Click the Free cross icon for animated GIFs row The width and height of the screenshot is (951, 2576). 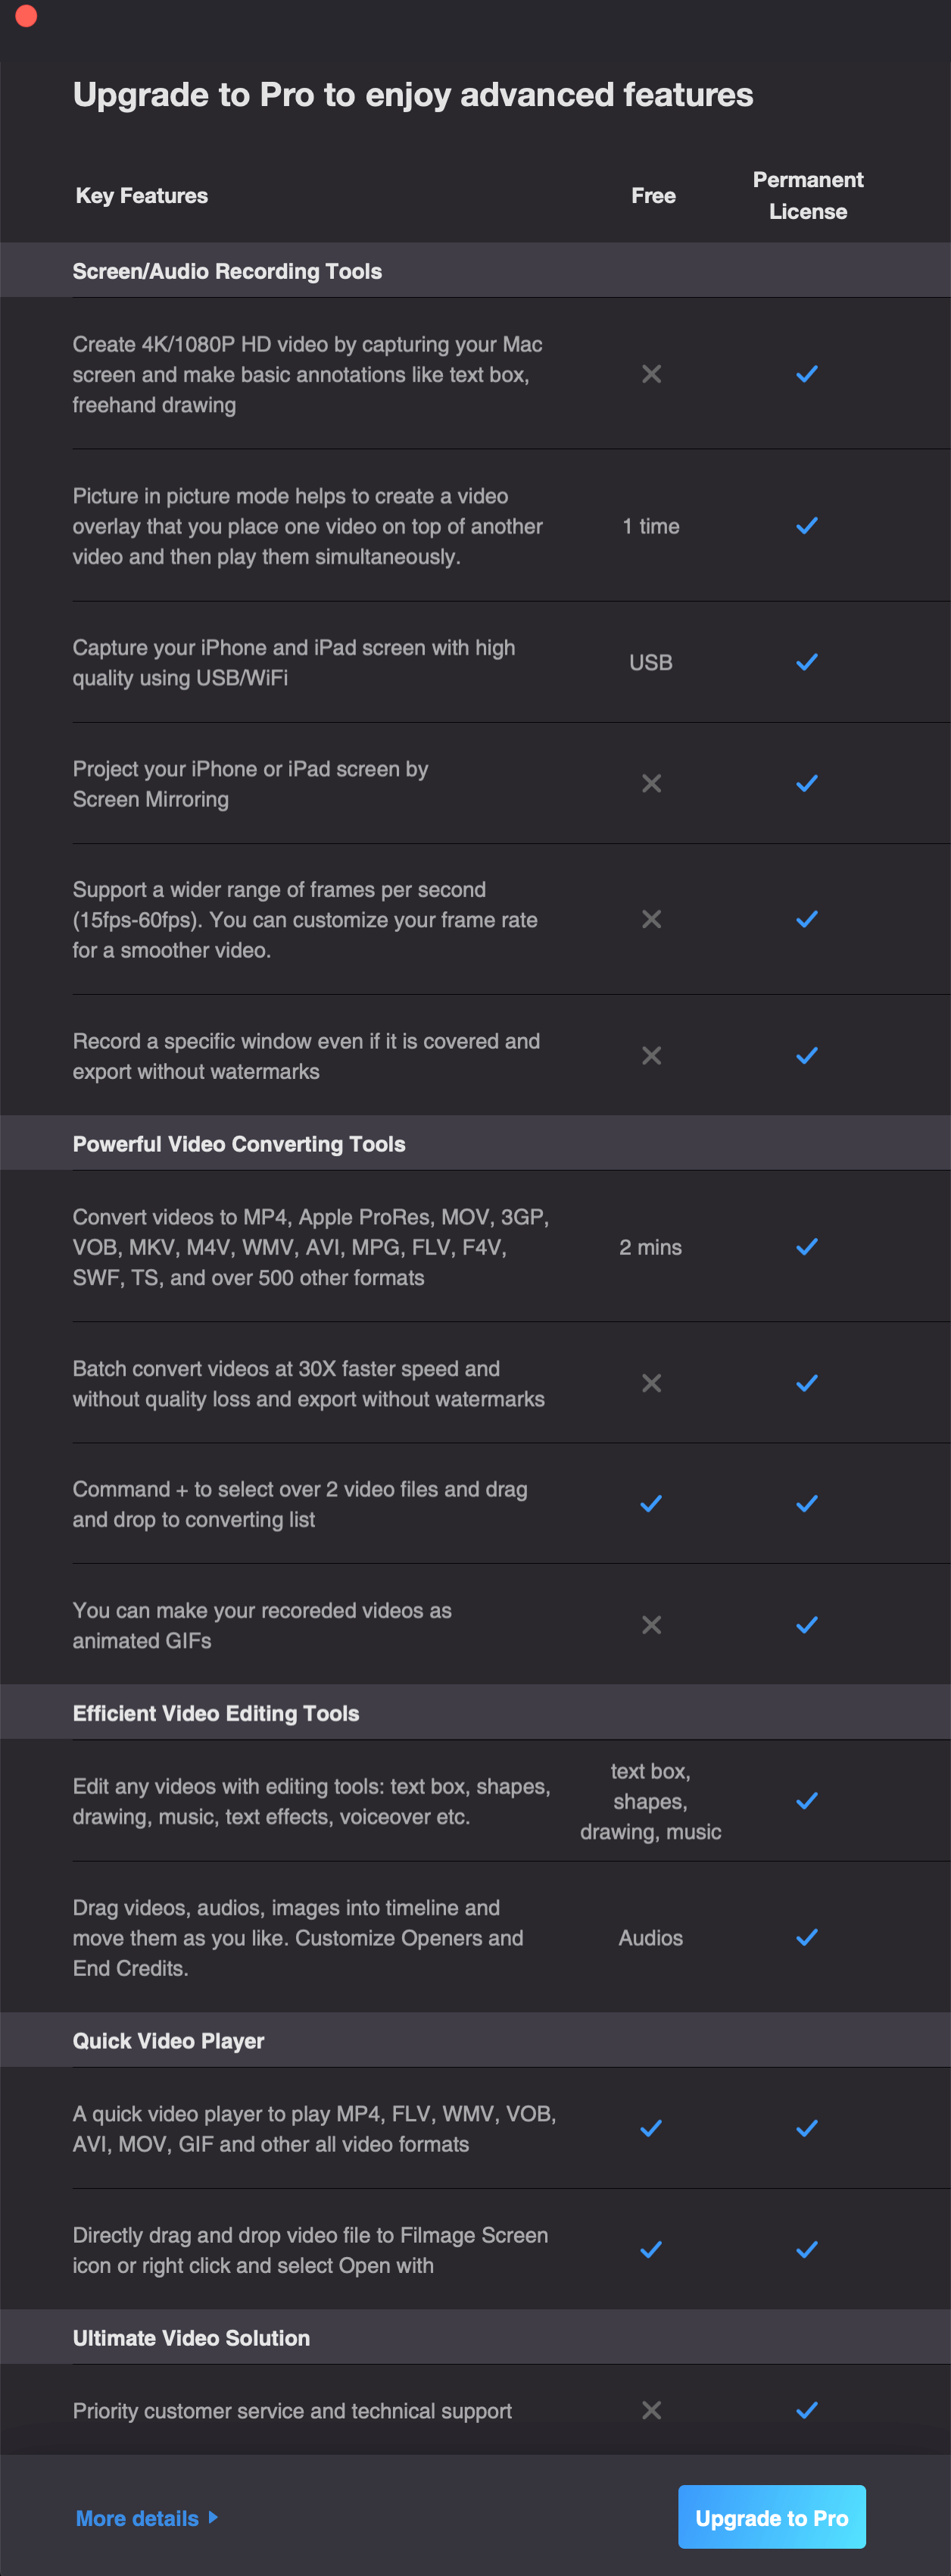point(651,1625)
